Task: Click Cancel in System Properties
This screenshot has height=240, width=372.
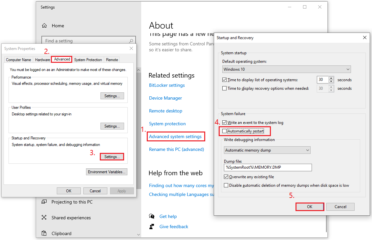Action: click(95, 191)
